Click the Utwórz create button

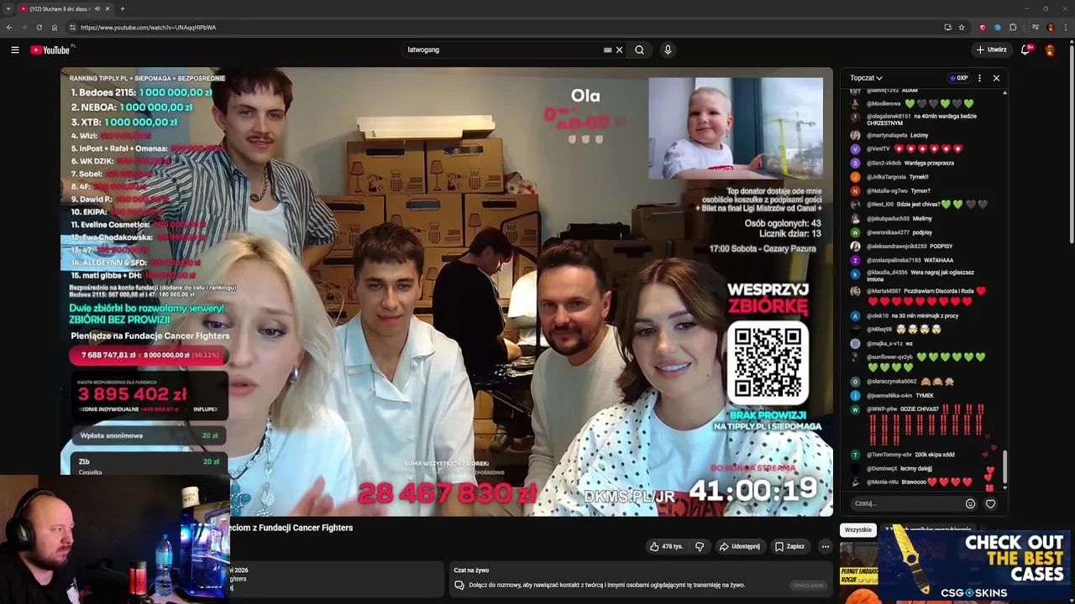(x=991, y=49)
